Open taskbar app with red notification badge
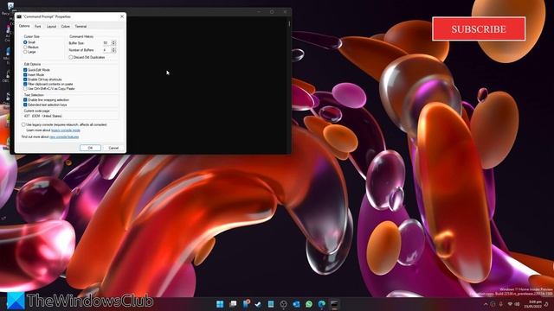Screen dimensions: 554x311 tap(246, 303)
